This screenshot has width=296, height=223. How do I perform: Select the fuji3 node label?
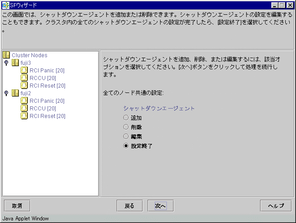[x=26, y=63]
